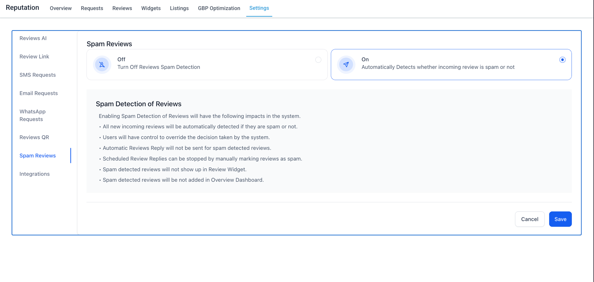
Task: Switch to the Listings tab
Action: [179, 8]
